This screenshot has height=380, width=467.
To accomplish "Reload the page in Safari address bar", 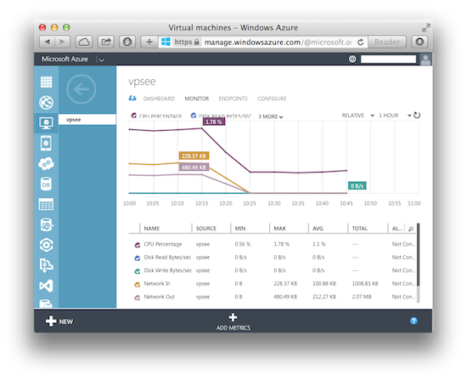I will [360, 42].
